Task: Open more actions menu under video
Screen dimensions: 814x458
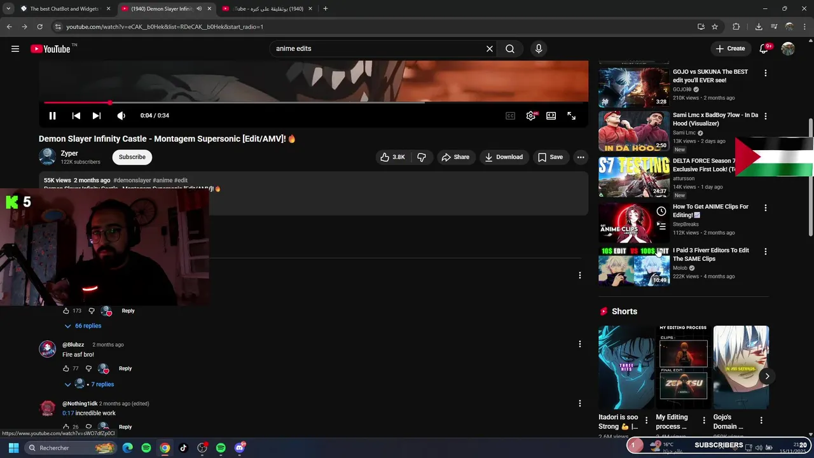Action: point(581,157)
